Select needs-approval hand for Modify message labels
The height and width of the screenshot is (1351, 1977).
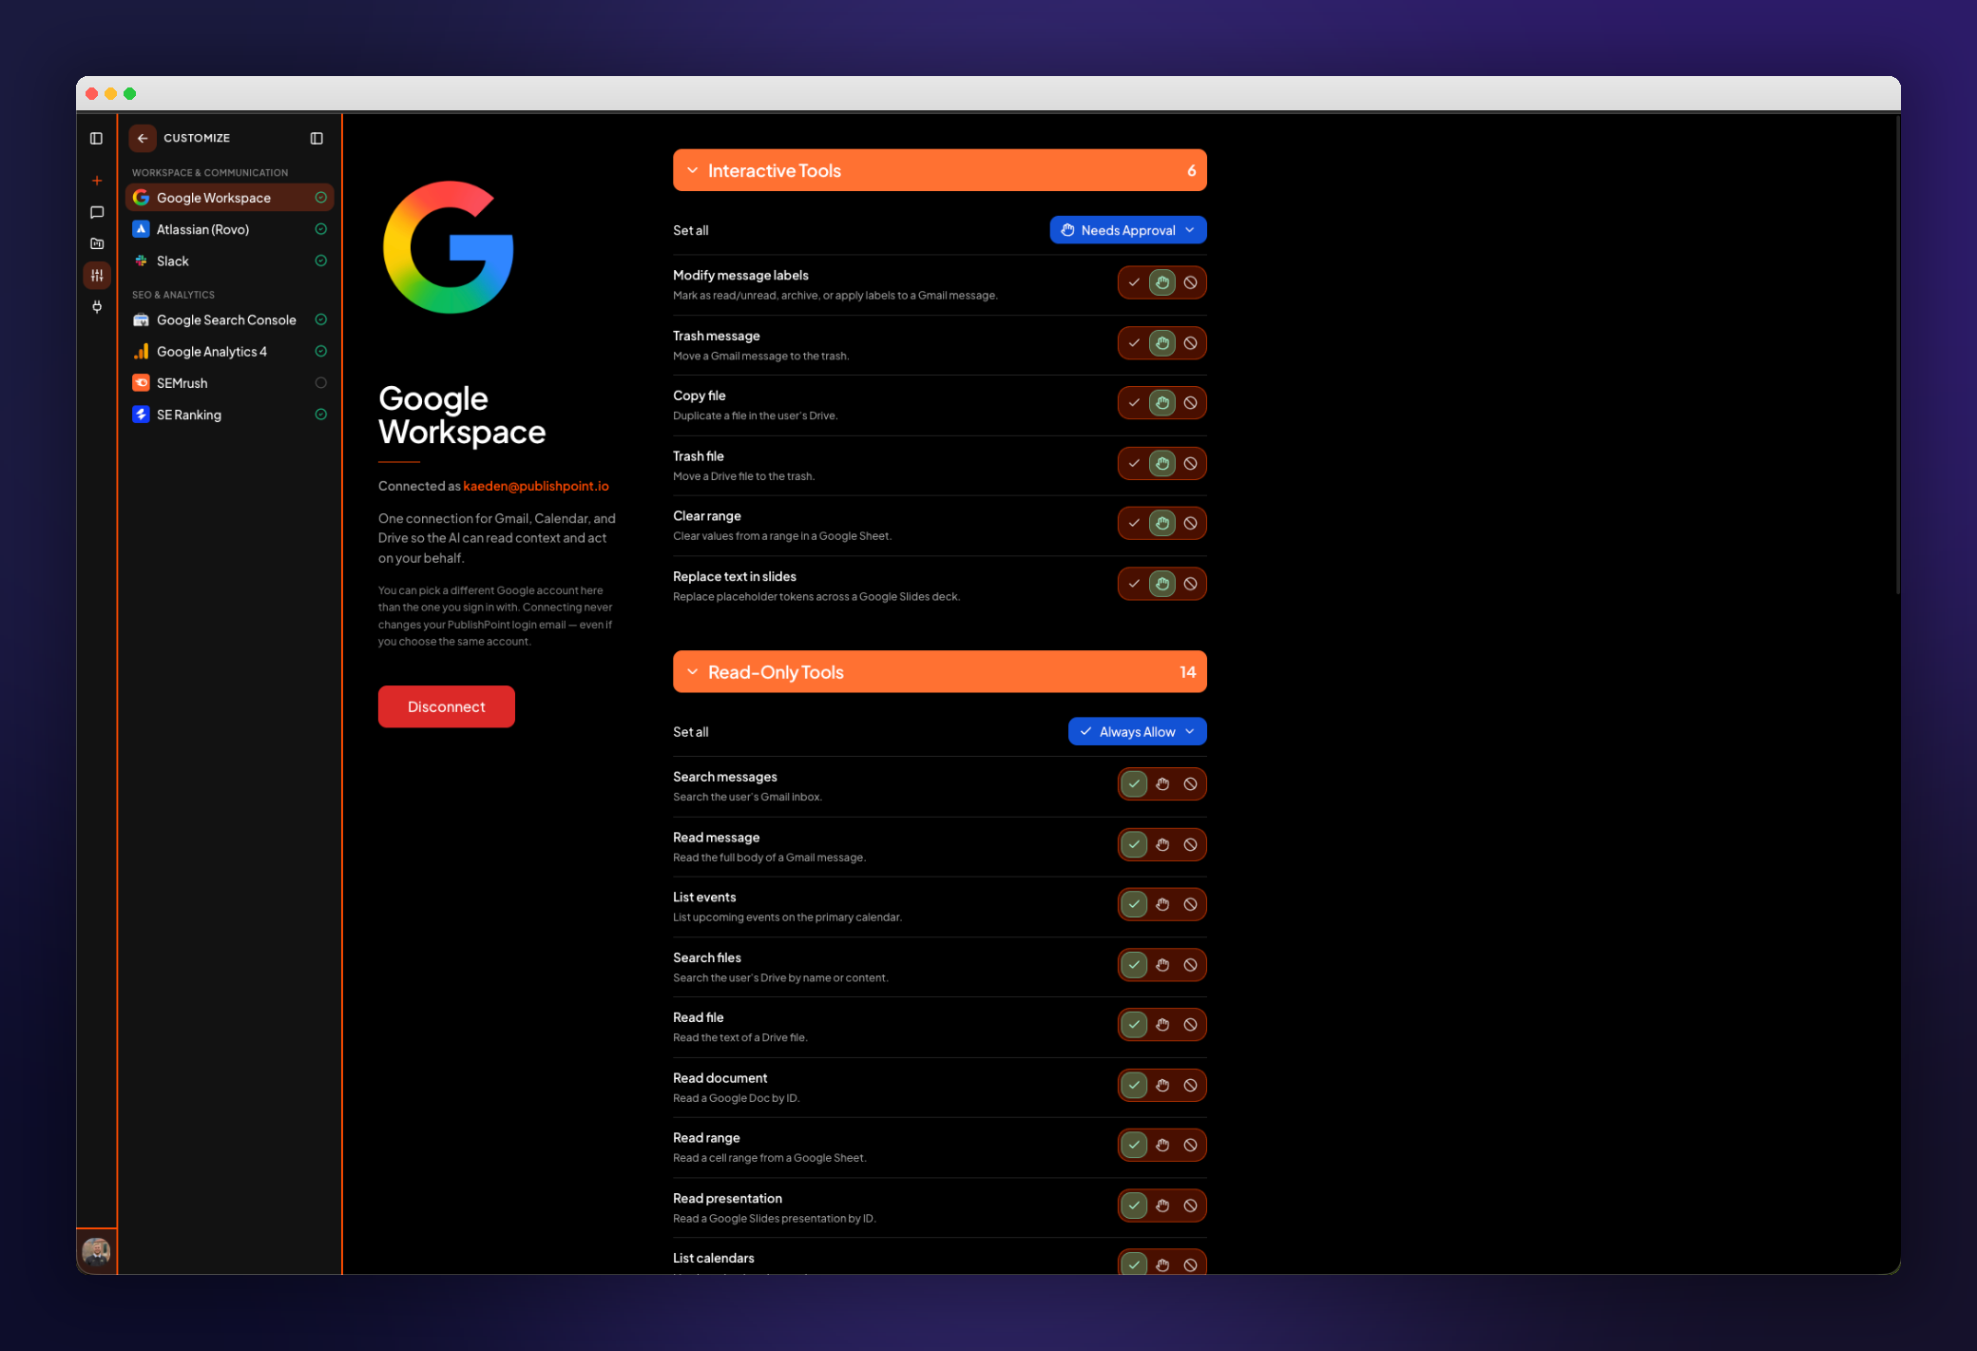pos(1162,282)
